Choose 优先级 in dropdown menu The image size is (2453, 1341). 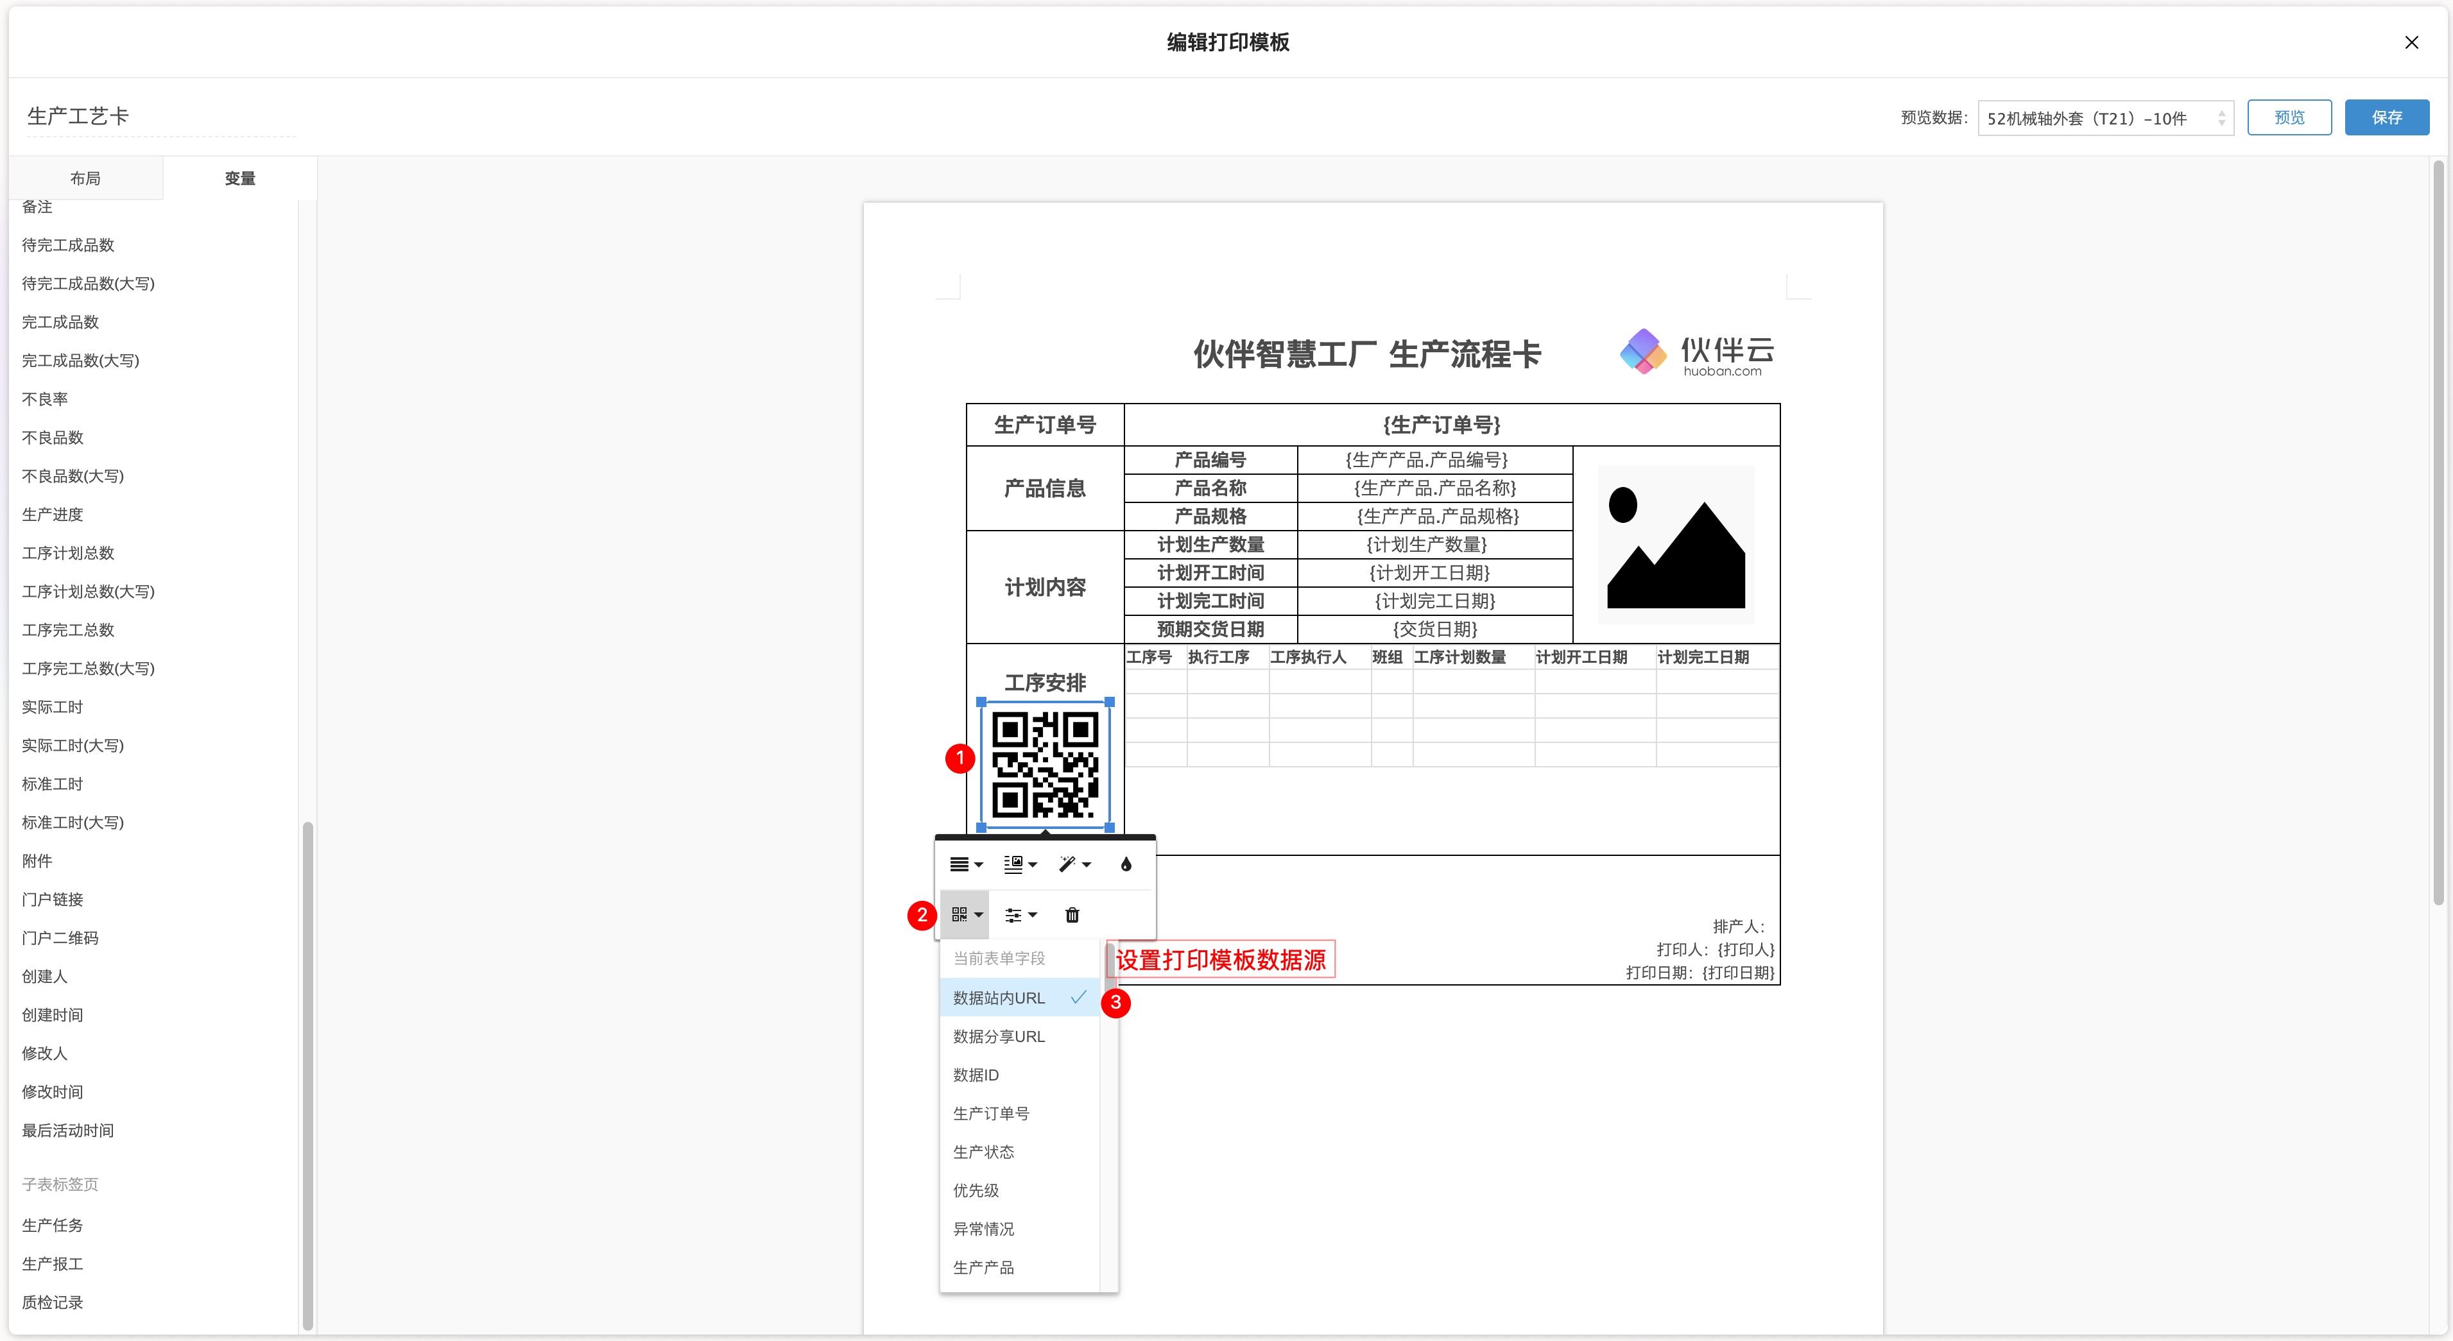click(1019, 1191)
